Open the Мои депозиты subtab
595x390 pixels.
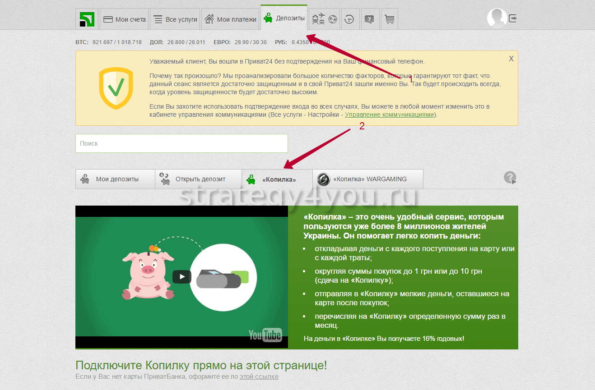(115, 179)
